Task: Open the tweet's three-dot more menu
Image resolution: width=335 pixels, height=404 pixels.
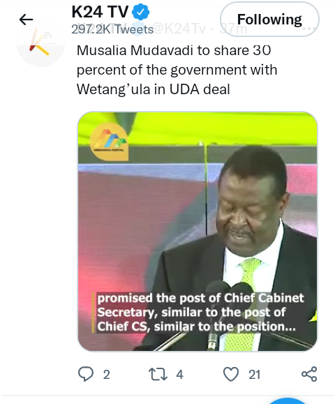Action: click(x=308, y=29)
